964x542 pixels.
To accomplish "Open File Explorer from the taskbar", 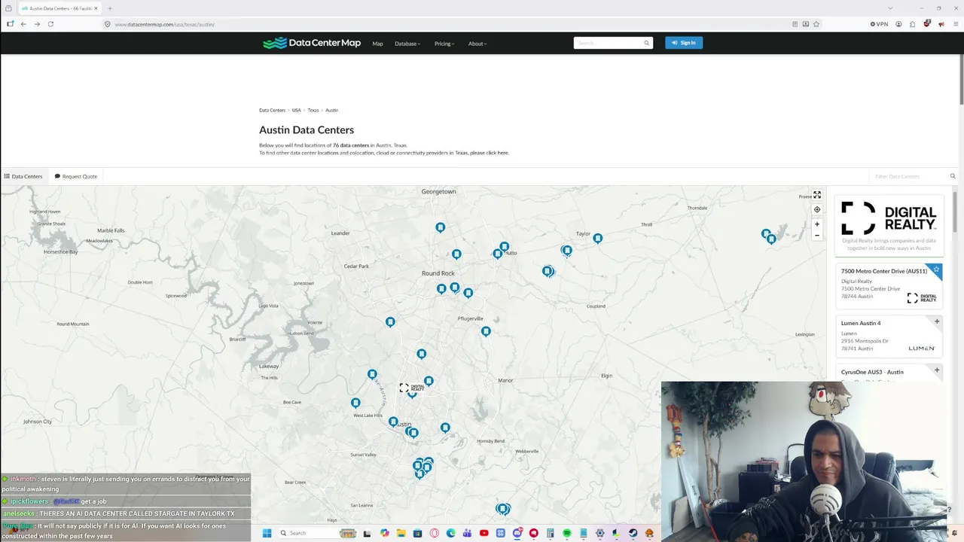I will tap(401, 533).
